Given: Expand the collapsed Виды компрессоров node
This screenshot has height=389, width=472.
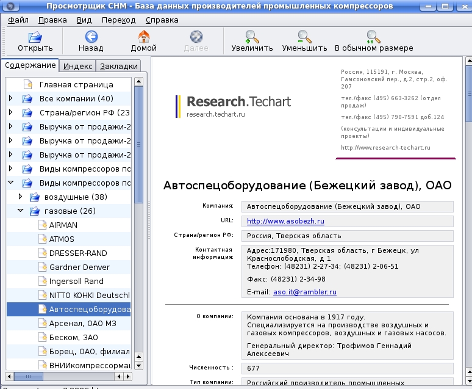Looking at the screenshot, I should pos(11,169).
